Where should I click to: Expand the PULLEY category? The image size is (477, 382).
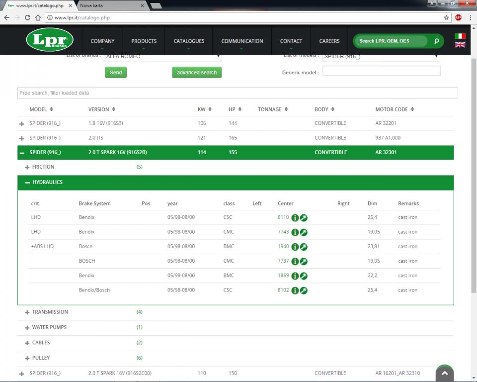[x=27, y=358]
